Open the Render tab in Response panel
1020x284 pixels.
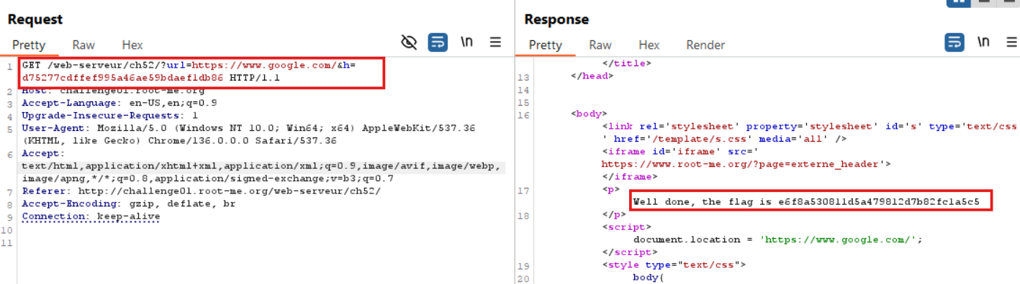point(705,45)
